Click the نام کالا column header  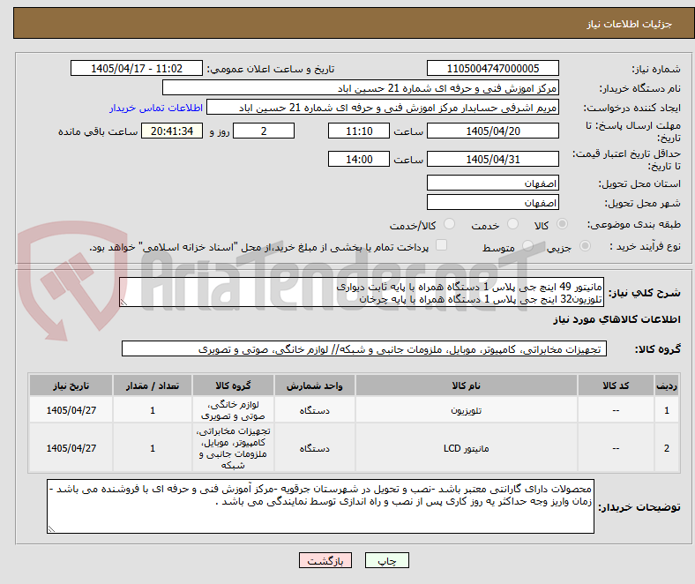click(466, 386)
